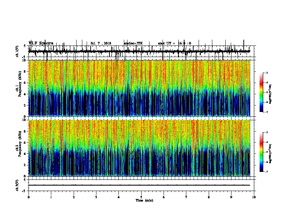Click the "-7" tick on ch.2 color bar
This screenshot has height=221, width=286.
[x=266, y=172]
